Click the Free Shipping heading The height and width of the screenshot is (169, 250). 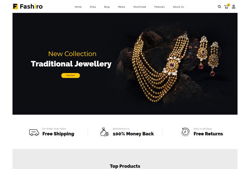coord(58,134)
